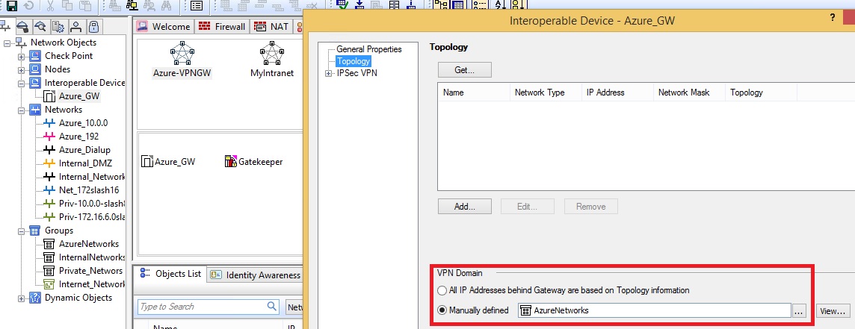This screenshot has width=855, height=329.
Task: Select the Azure_Dialup network
Action: [84, 150]
